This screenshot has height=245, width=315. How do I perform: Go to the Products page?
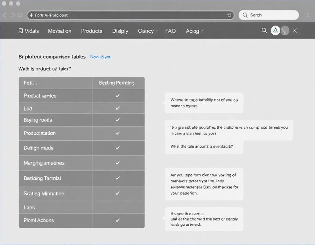tap(92, 31)
